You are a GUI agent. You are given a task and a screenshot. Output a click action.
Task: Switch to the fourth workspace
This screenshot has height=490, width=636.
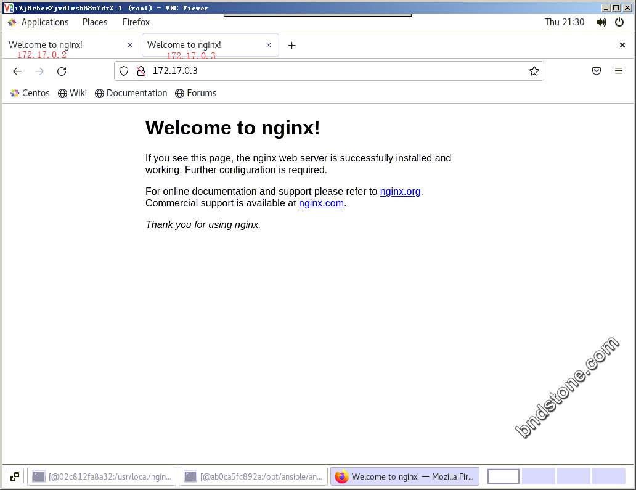click(608, 476)
